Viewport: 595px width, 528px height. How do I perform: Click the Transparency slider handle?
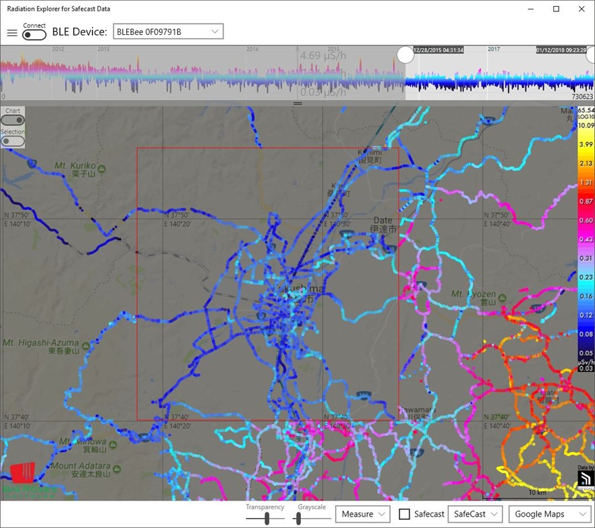point(265,517)
